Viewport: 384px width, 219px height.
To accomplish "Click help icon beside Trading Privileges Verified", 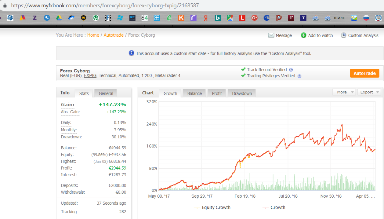I will 299,76.
